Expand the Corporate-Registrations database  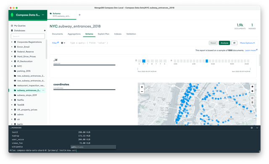(x=12, y=42)
